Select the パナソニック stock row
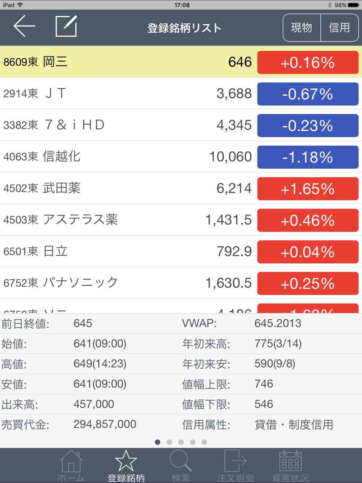Viewport: 362px width, 483px height. coord(181,283)
